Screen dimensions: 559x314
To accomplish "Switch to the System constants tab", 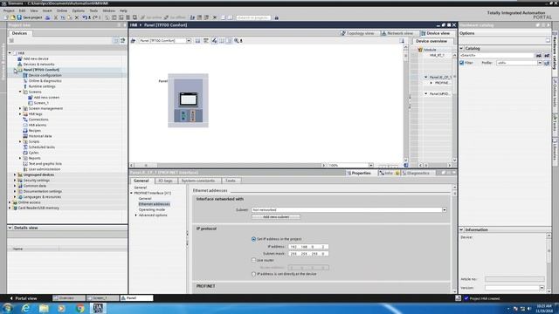I will (x=198, y=181).
